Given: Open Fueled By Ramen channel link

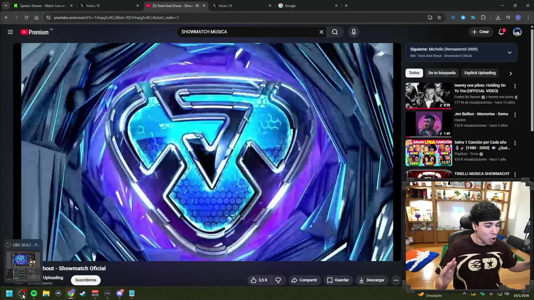Looking at the screenshot, I should click(x=467, y=97).
